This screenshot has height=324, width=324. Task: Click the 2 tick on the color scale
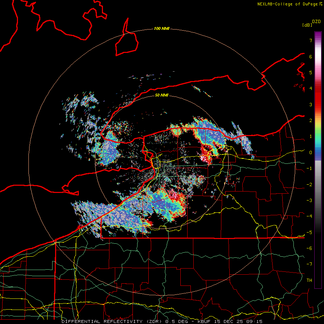[x=311, y=121]
